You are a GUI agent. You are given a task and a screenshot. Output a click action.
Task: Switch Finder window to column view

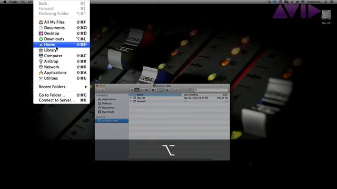[x=142, y=90]
